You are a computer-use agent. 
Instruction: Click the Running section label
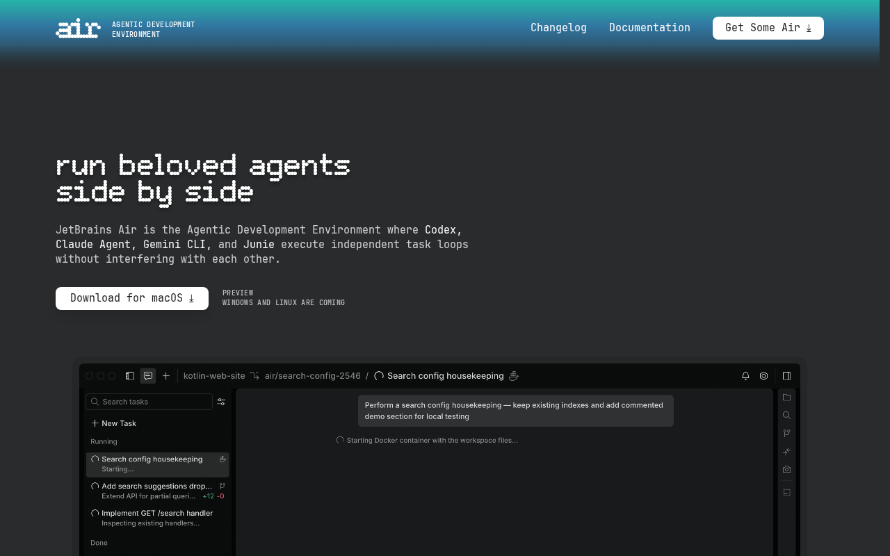(x=104, y=442)
